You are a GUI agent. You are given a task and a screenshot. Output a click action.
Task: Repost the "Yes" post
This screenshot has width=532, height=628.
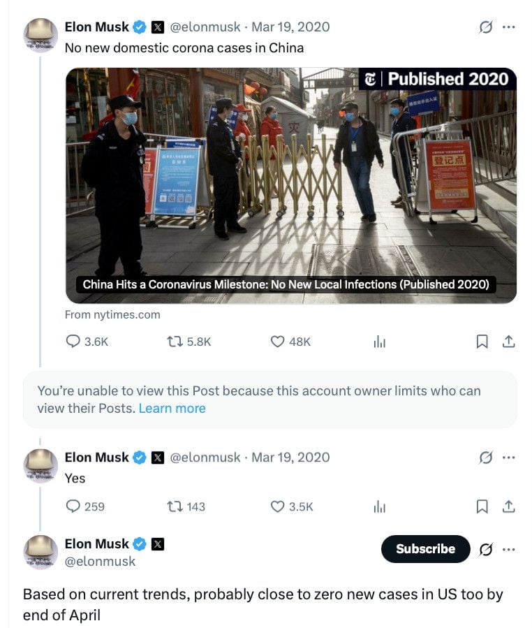(175, 506)
